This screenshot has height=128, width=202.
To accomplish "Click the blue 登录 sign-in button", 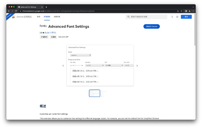I will 186,17.
